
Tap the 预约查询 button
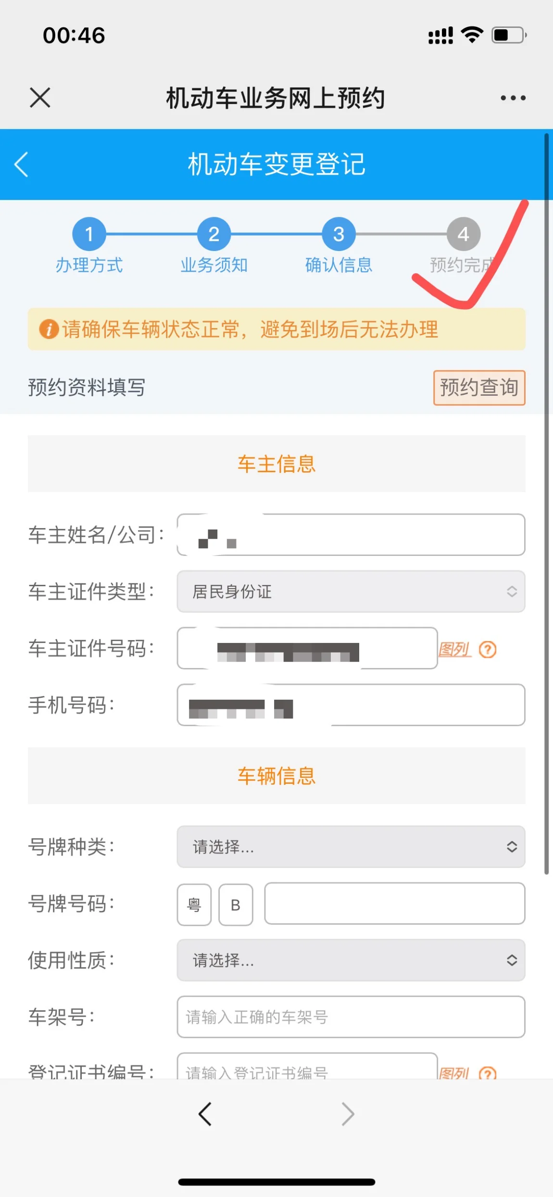479,388
